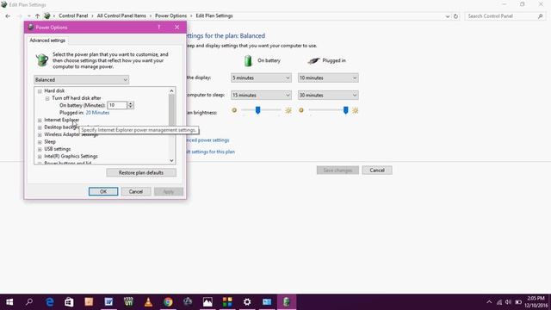Expand the Sleep settings node
This screenshot has width=551, height=310.
tap(40, 142)
